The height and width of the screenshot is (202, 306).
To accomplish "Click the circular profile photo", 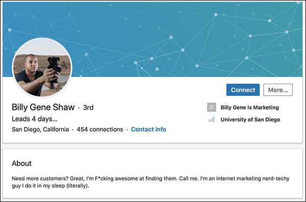I will pyautogui.click(x=42, y=67).
